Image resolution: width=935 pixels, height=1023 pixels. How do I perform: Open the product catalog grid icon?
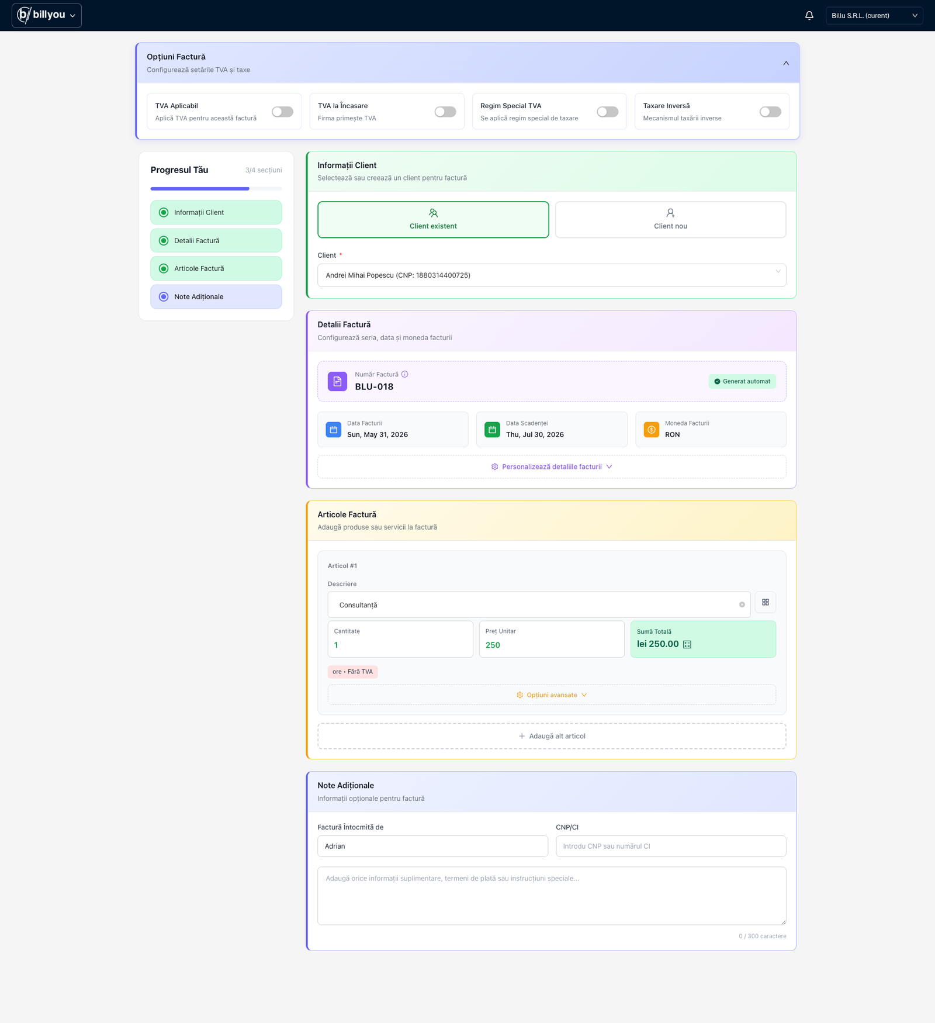pos(766,602)
